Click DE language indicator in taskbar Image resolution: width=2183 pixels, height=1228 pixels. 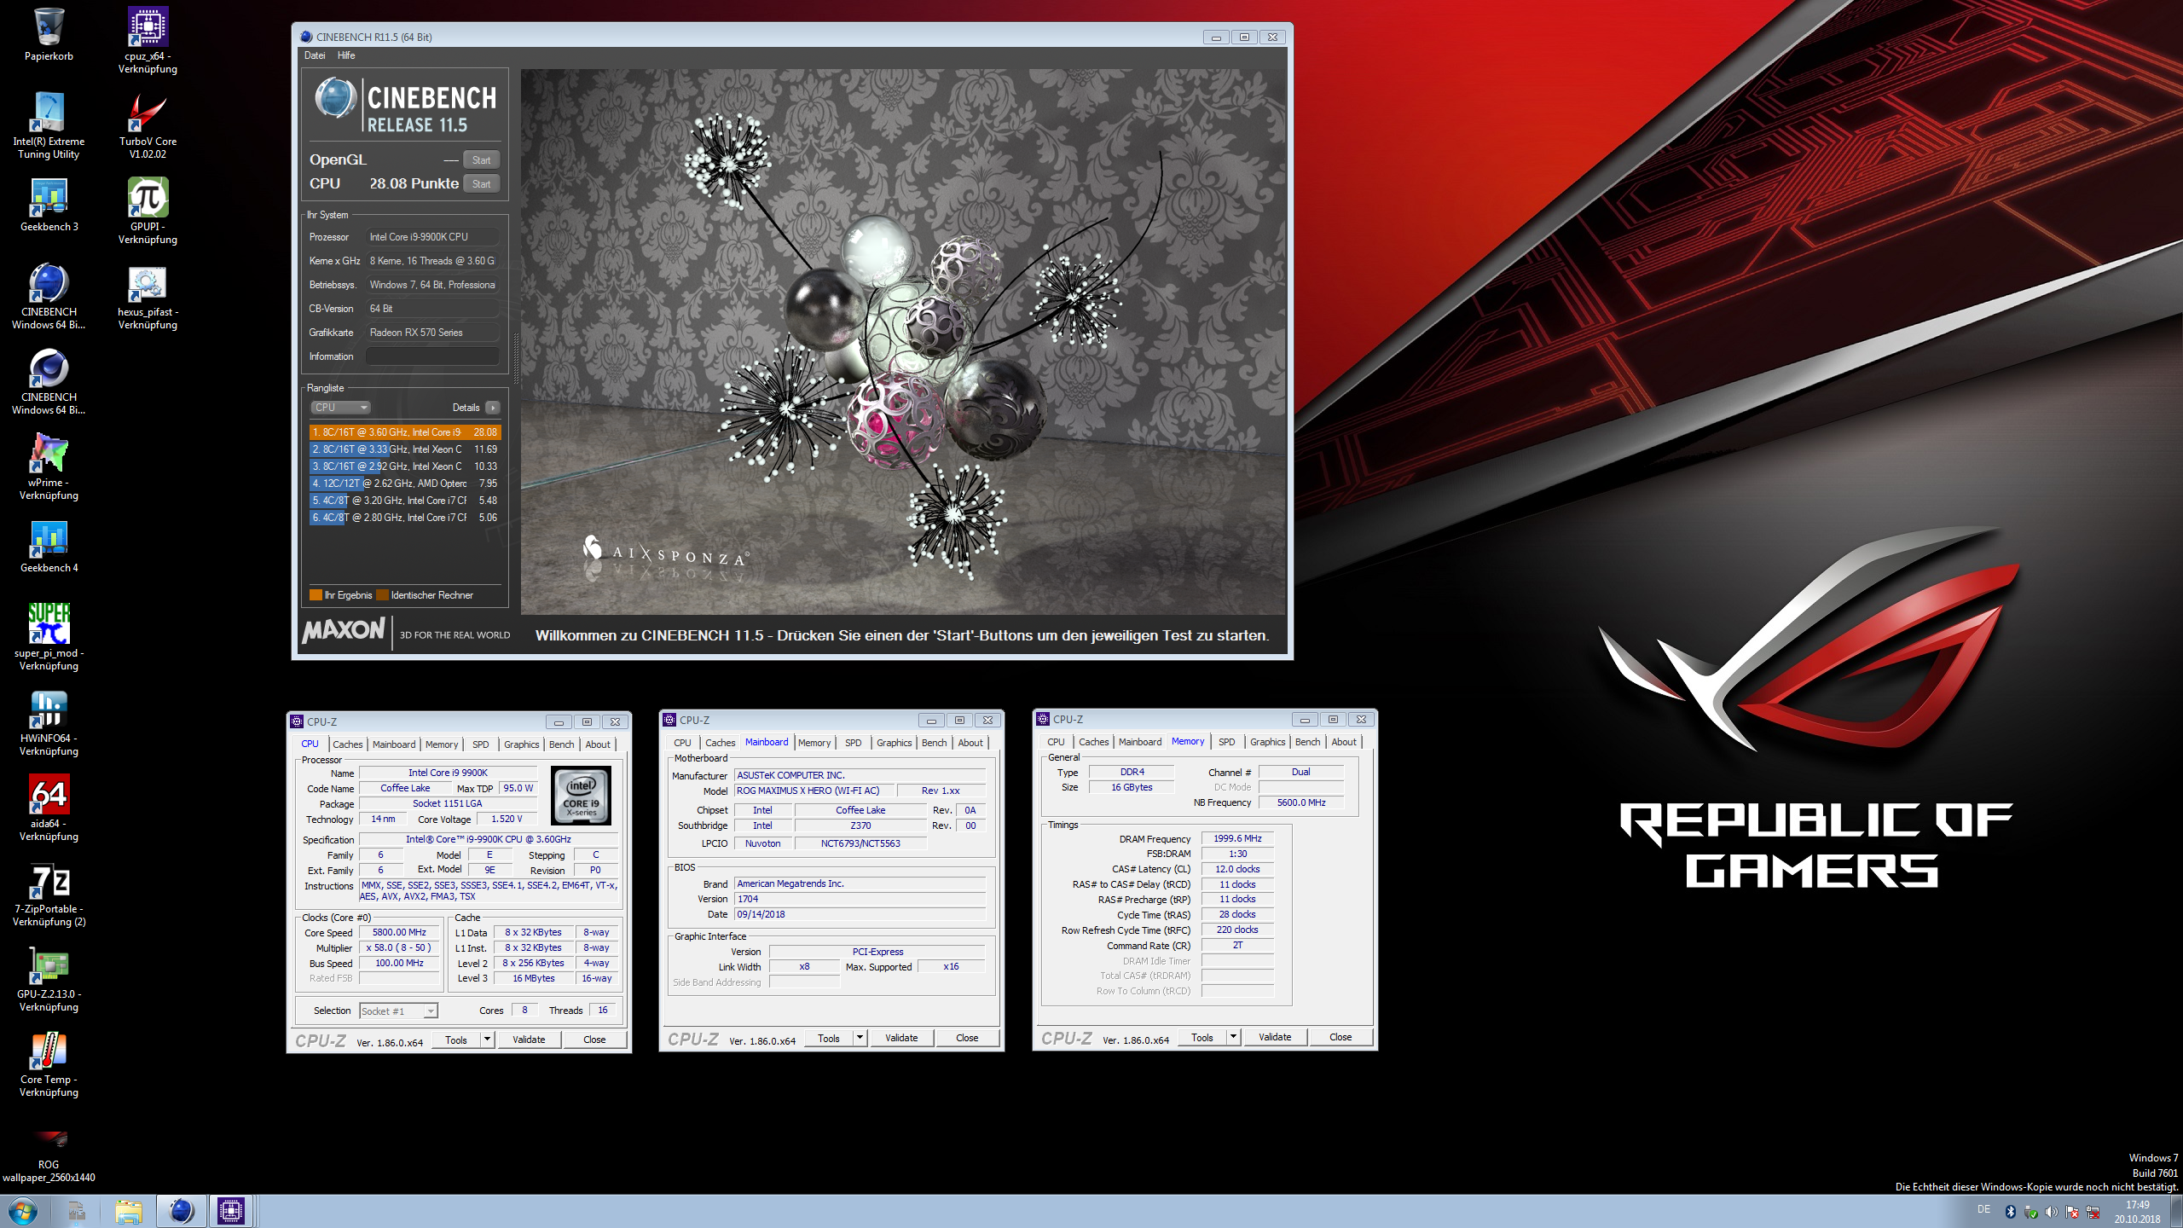[x=1983, y=1210]
